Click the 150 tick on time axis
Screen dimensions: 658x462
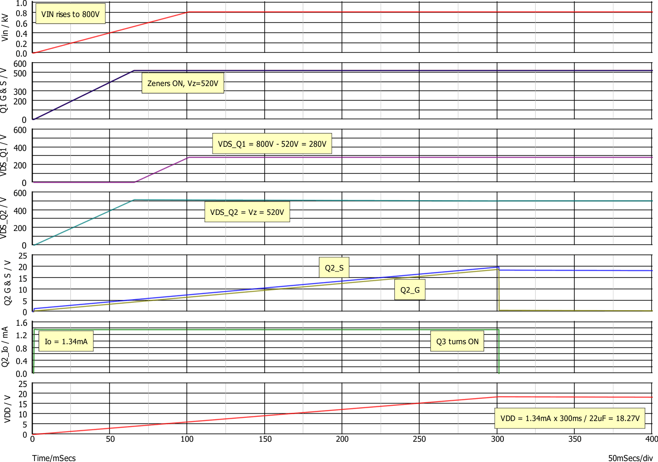pos(265,439)
